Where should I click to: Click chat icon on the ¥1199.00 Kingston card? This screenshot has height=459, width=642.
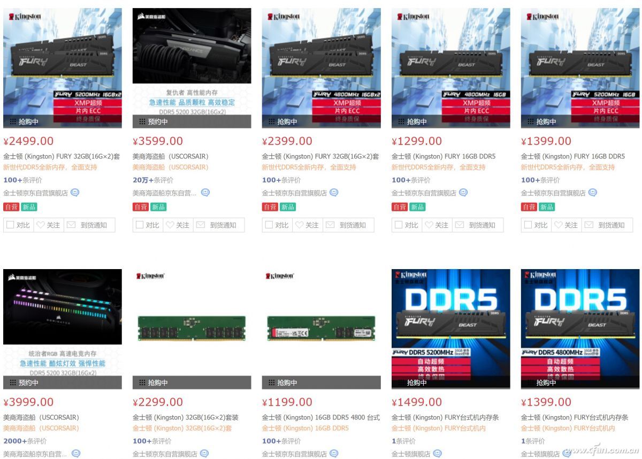(334, 454)
